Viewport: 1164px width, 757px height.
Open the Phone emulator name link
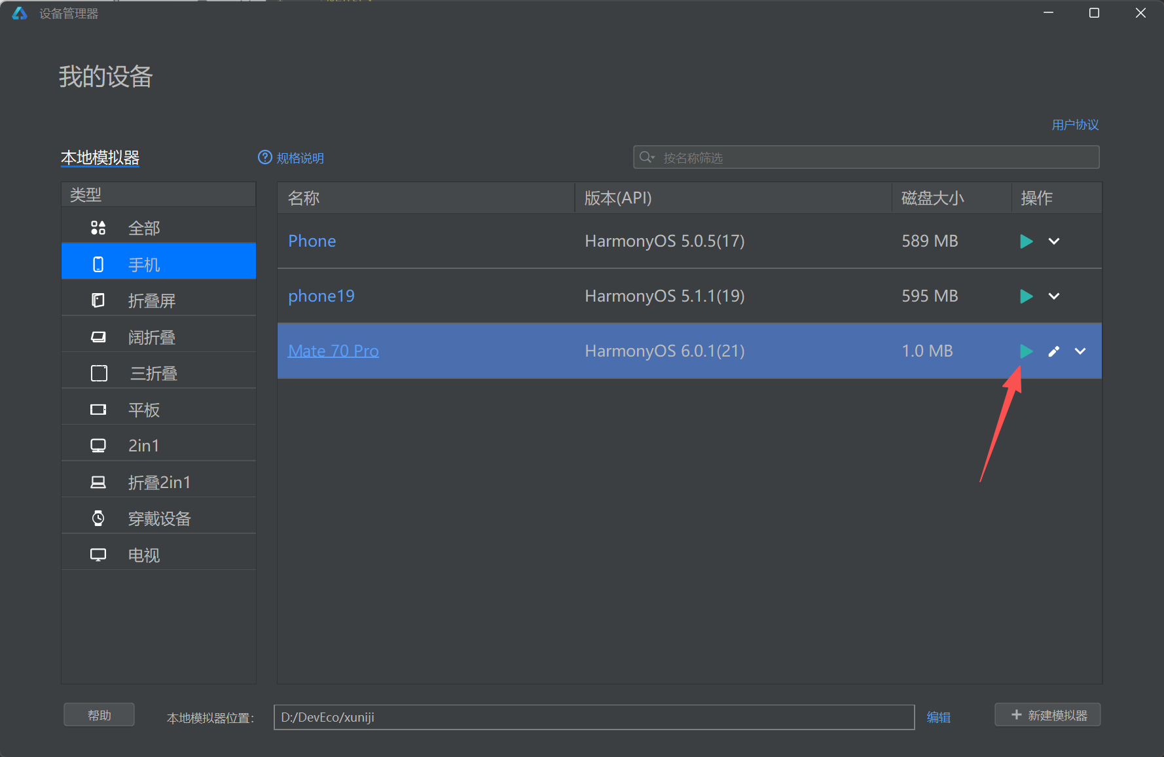pos(312,241)
